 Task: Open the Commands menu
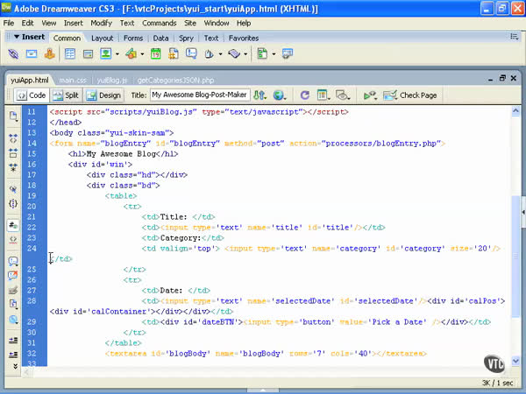click(159, 22)
